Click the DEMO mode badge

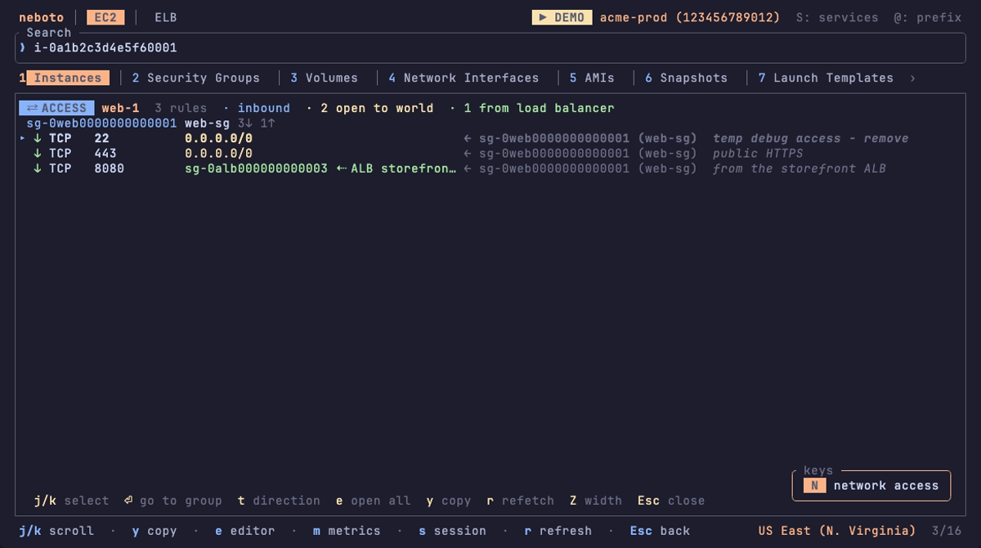[562, 17]
